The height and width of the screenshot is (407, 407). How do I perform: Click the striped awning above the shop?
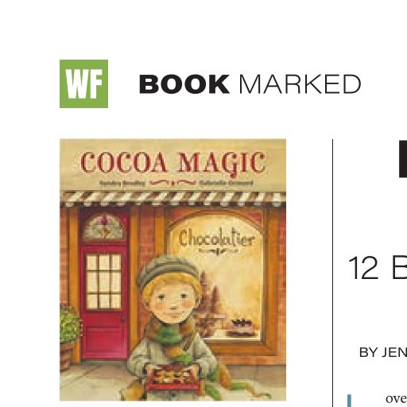(172, 199)
